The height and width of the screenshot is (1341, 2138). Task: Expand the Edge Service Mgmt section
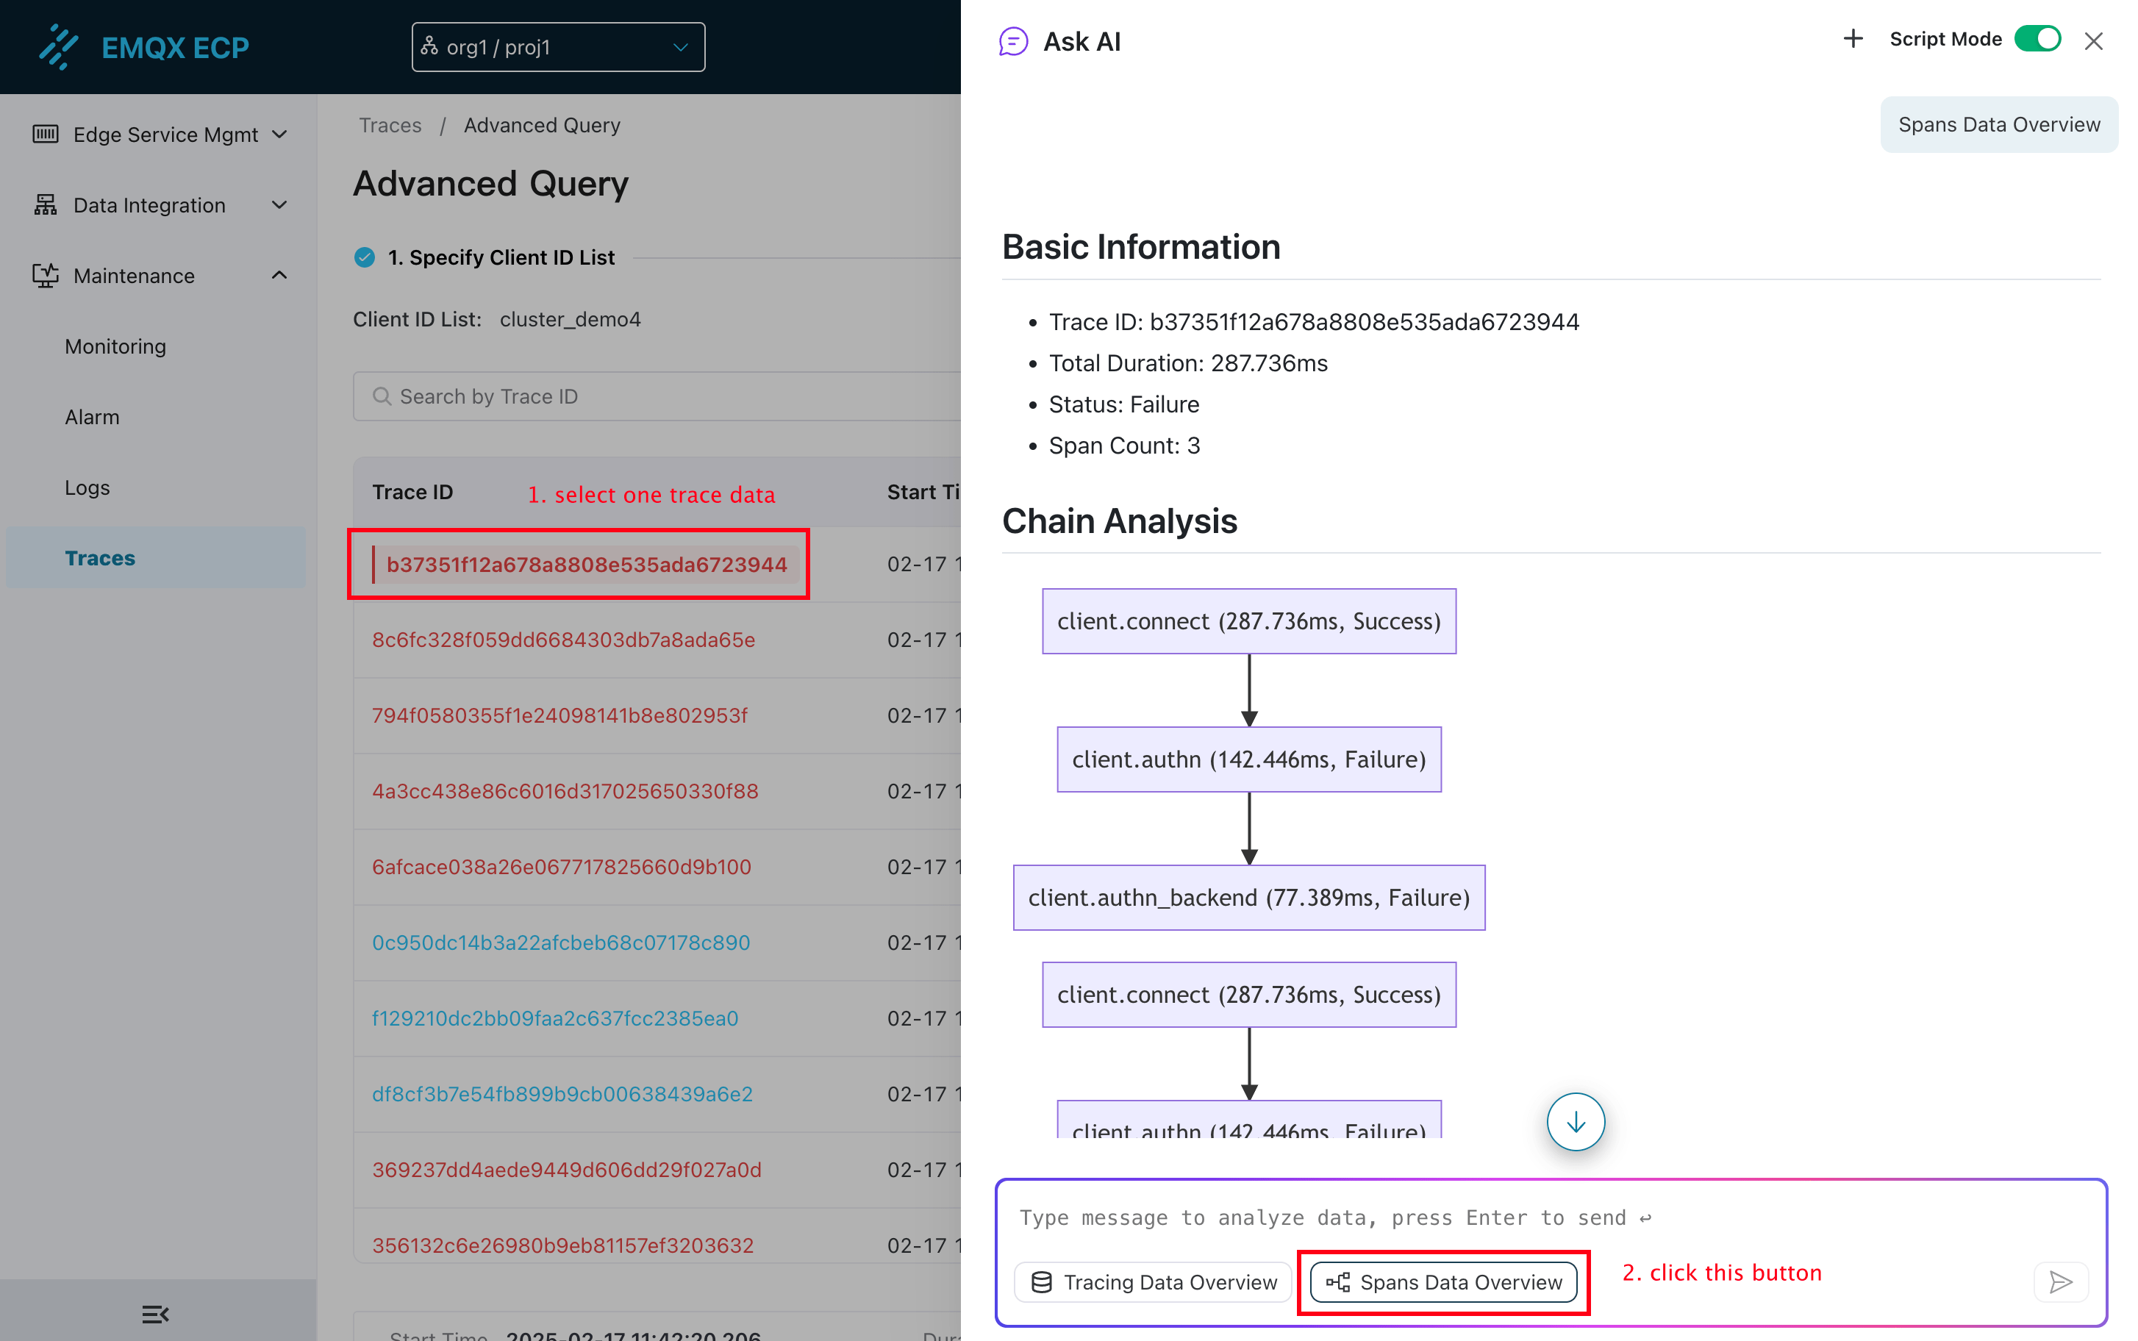point(279,134)
